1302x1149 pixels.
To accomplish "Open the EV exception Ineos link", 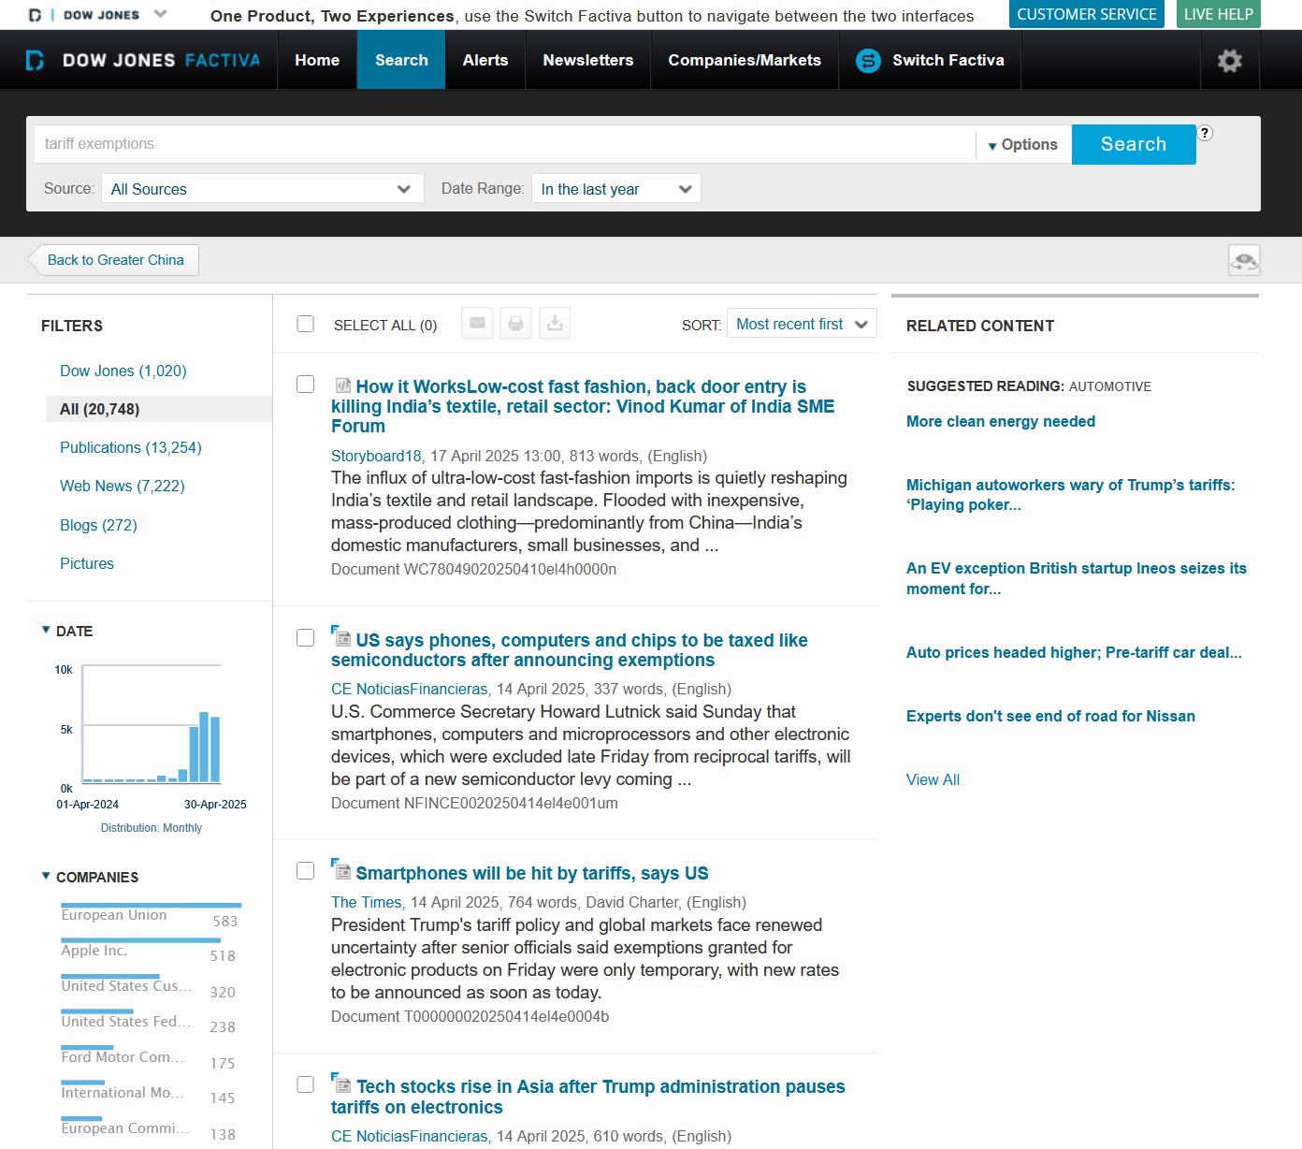I will pos(1076,578).
